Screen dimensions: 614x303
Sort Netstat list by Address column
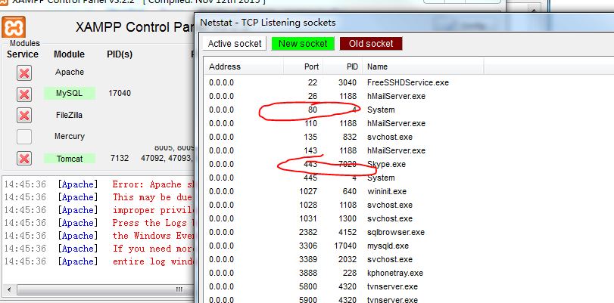244,66
